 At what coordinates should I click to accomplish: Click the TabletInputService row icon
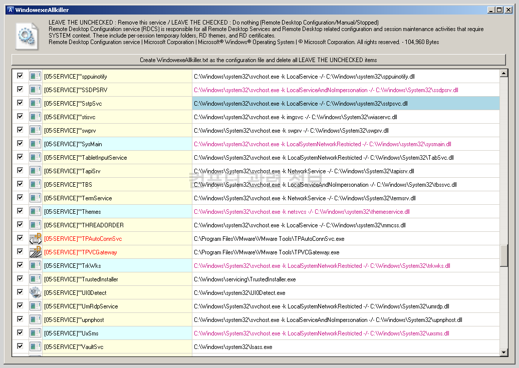35,158
